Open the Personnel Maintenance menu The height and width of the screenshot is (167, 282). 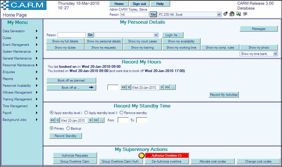tap(21, 65)
